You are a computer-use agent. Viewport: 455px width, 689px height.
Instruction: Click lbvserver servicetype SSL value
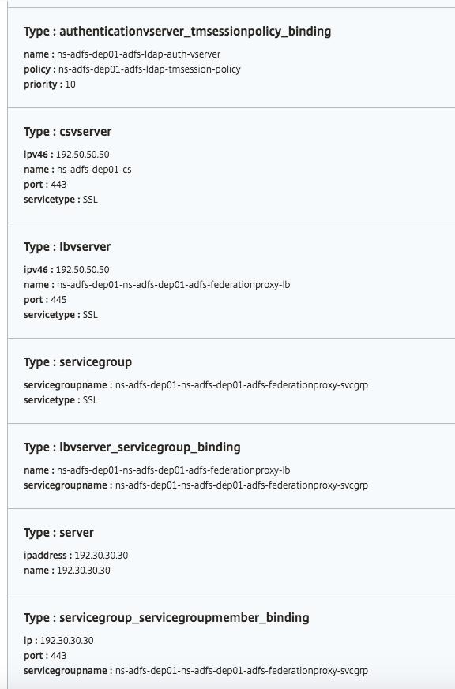pyautogui.click(x=90, y=315)
